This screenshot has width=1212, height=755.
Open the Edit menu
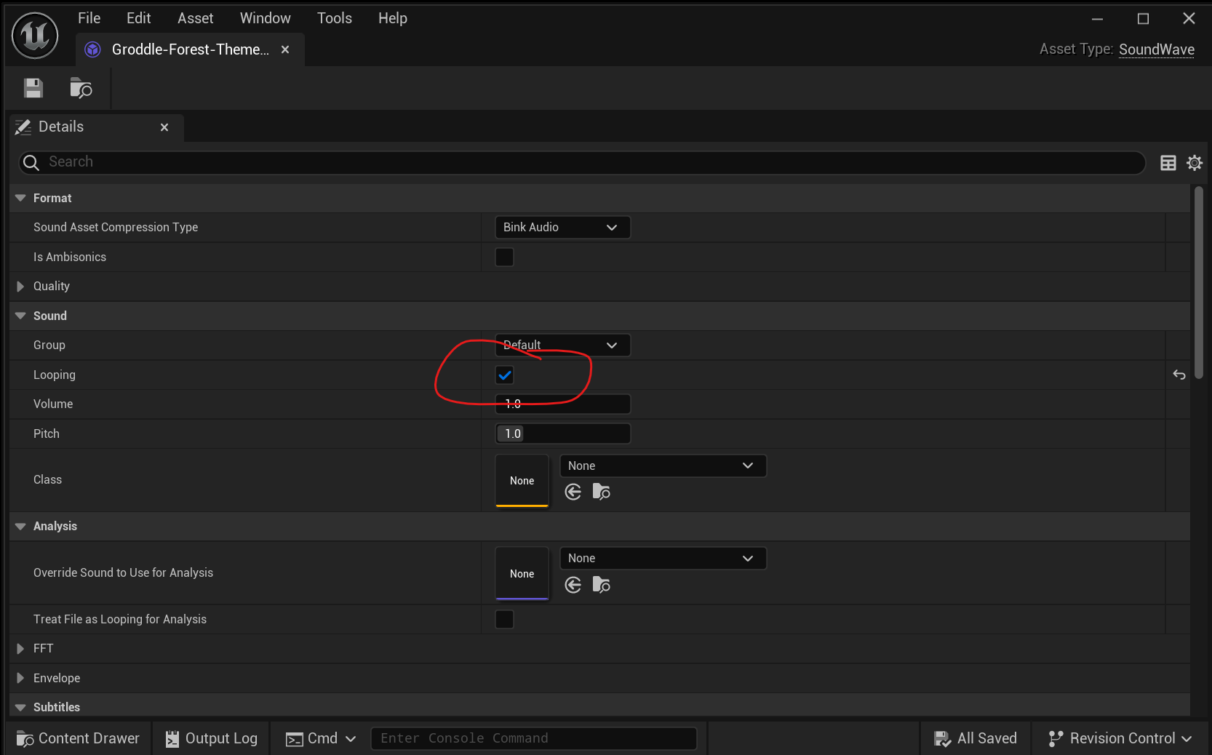point(138,18)
